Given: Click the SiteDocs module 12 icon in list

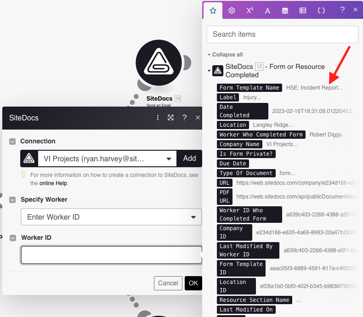Looking at the screenshot, I should [218, 71].
